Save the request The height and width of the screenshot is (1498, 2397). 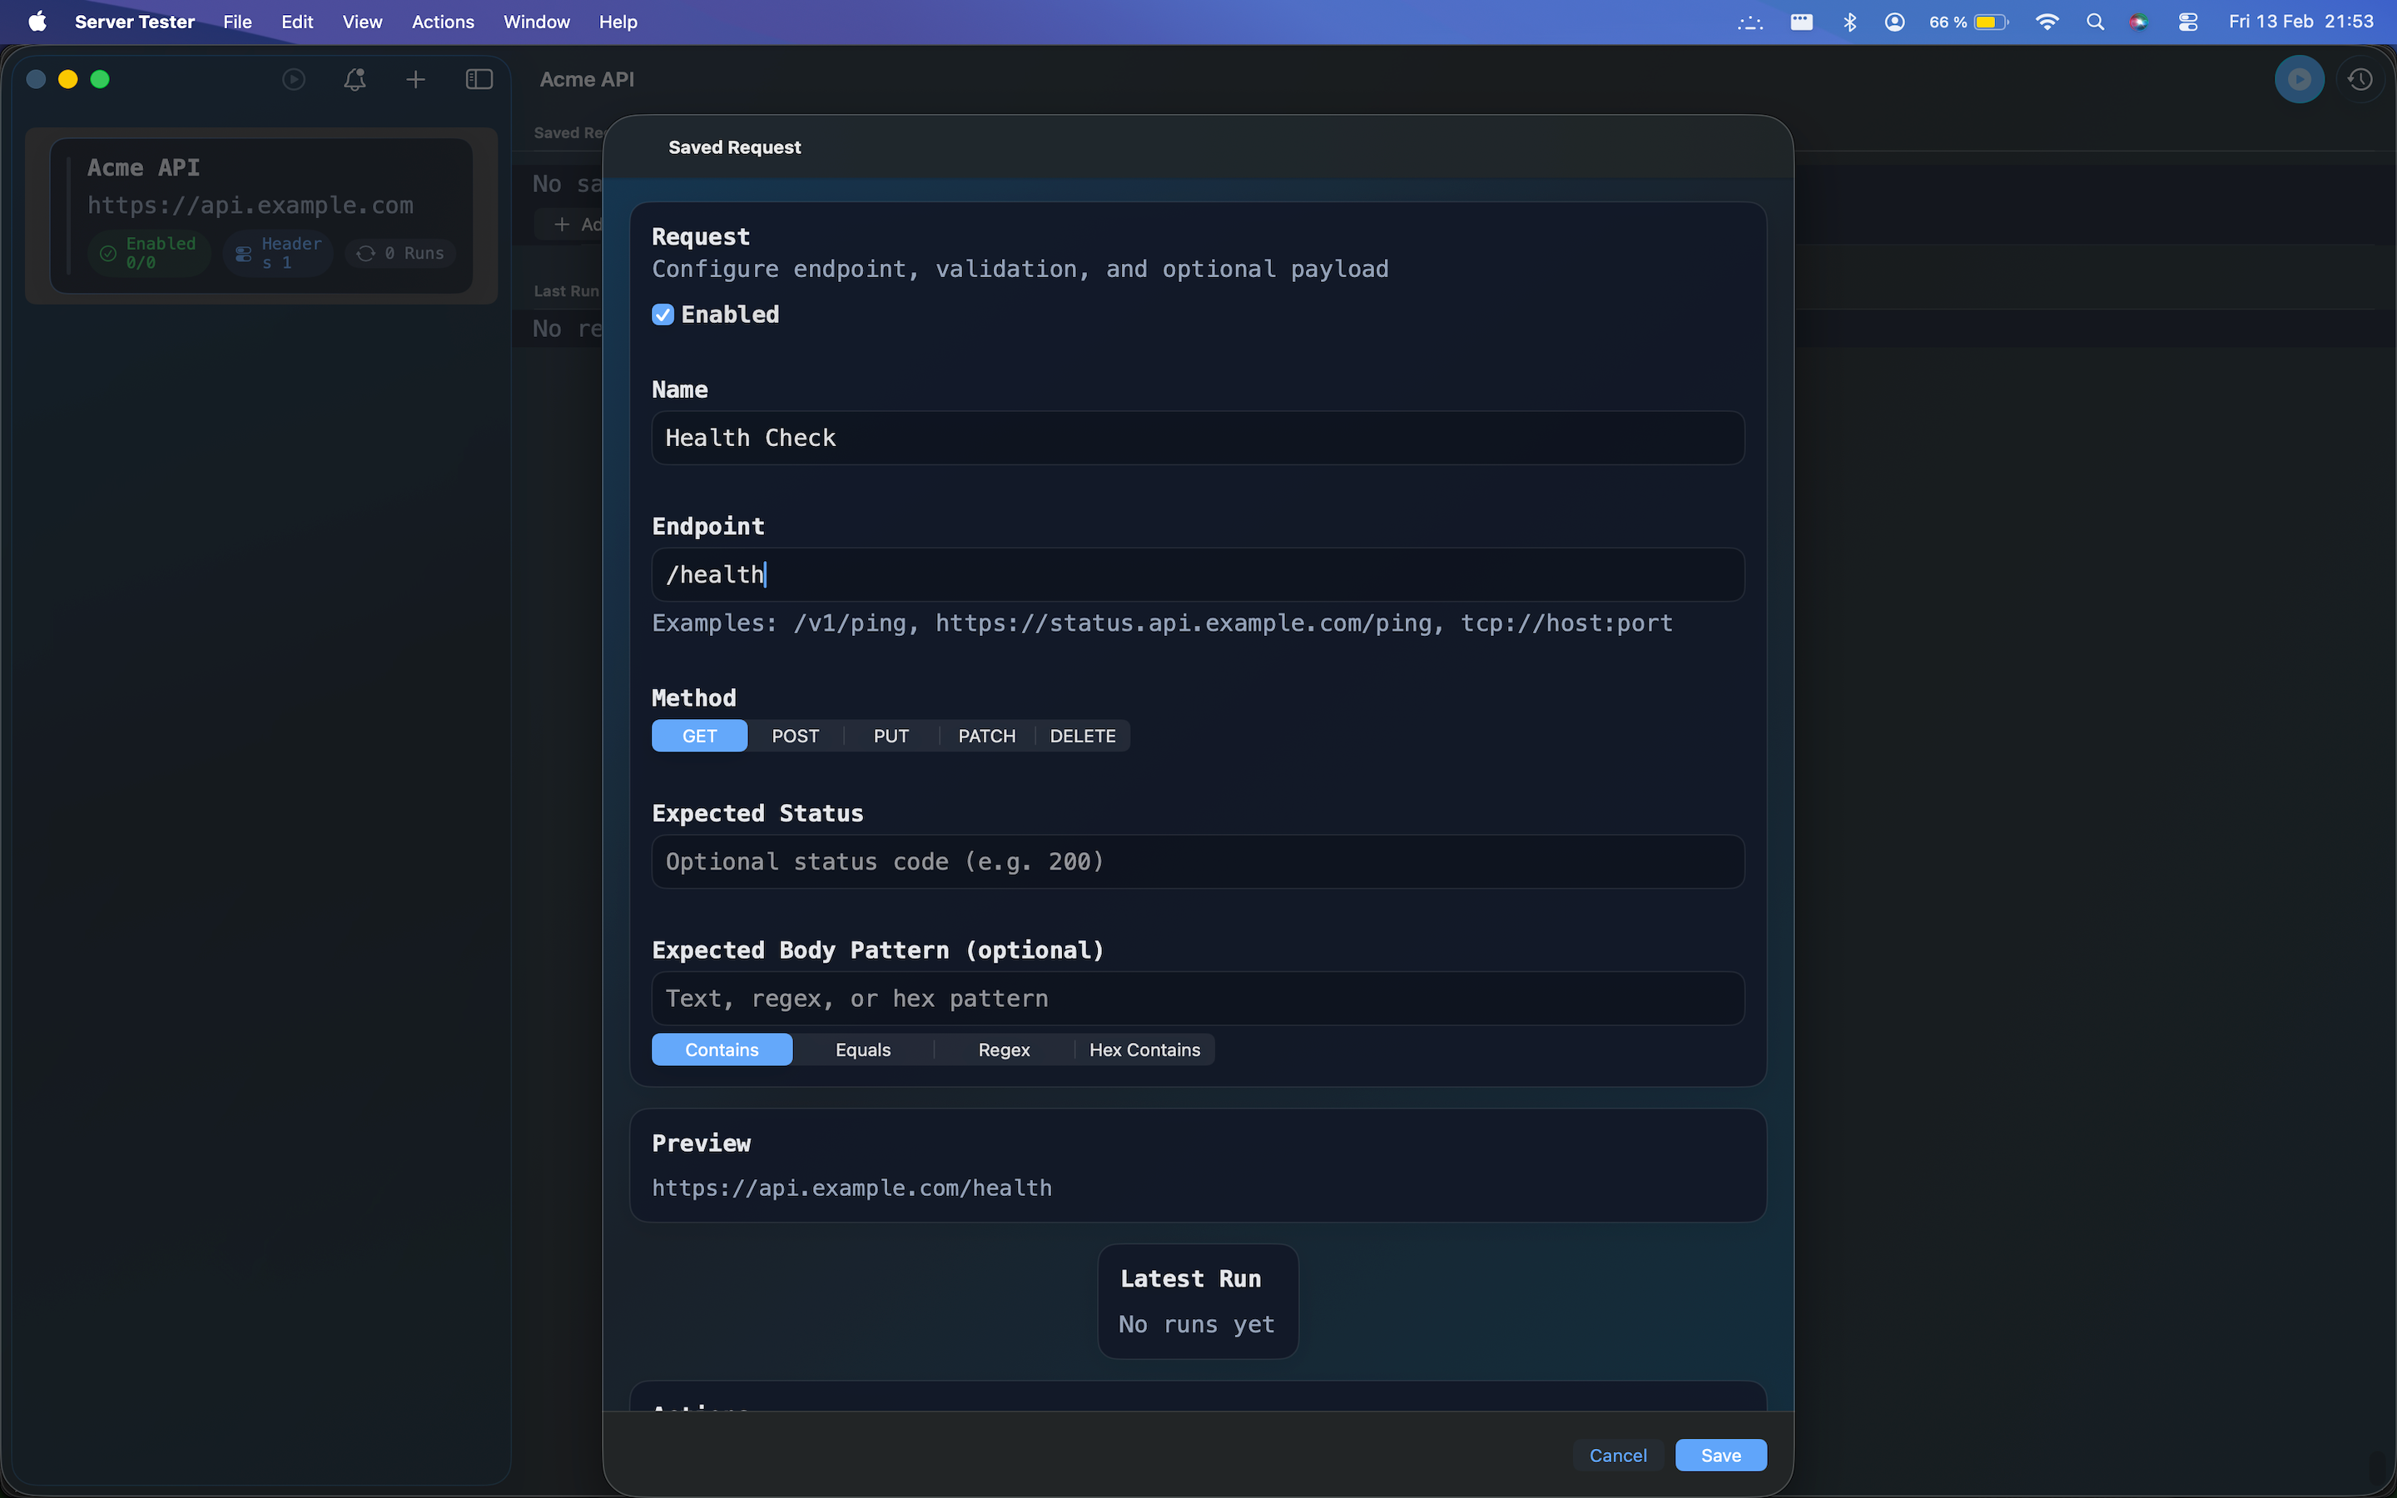coord(1720,1455)
